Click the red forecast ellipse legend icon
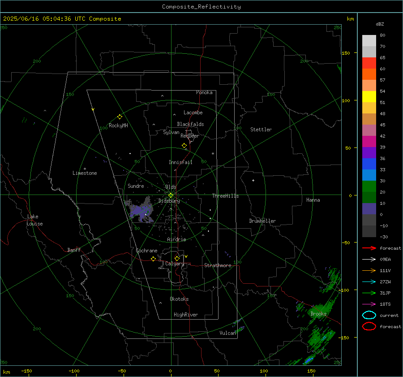 369,326
